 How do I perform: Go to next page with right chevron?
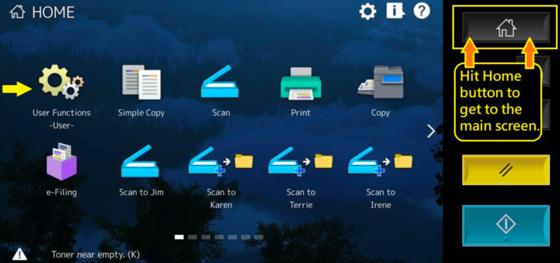pyautogui.click(x=431, y=131)
